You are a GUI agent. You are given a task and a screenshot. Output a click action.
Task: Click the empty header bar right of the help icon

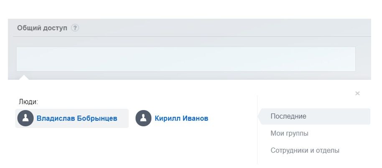click(217, 28)
